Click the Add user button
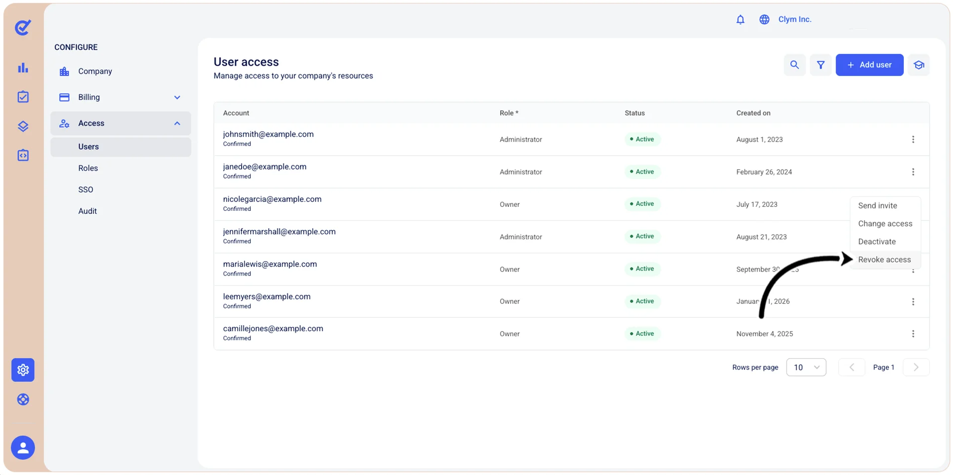Screen dimensions: 953x475 [869, 65]
